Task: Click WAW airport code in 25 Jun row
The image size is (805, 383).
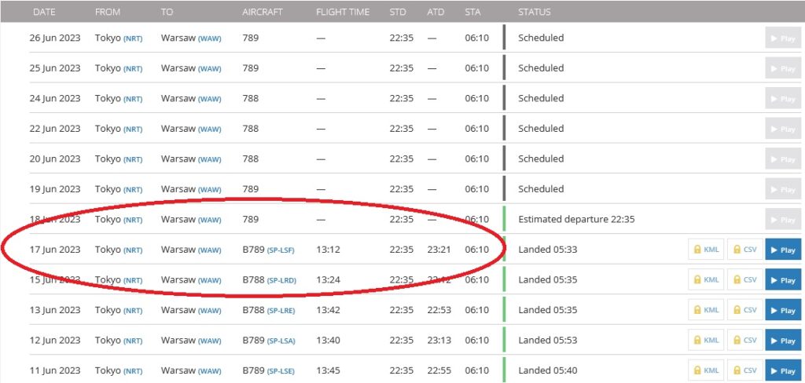Action: 209,69
